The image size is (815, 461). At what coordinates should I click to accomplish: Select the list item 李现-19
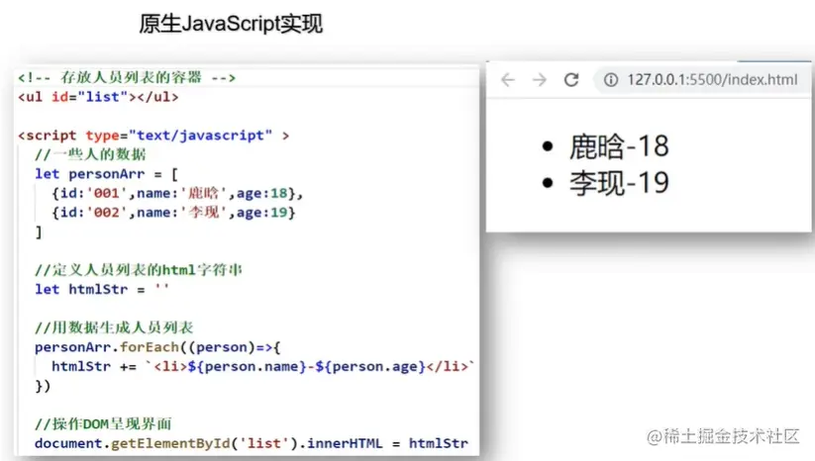coord(619,182)
